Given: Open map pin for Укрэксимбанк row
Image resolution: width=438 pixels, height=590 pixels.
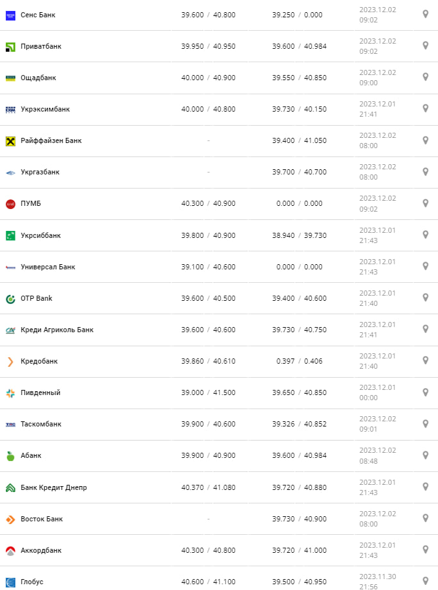Looking at the screenshot, I should (x=425, y=108).
